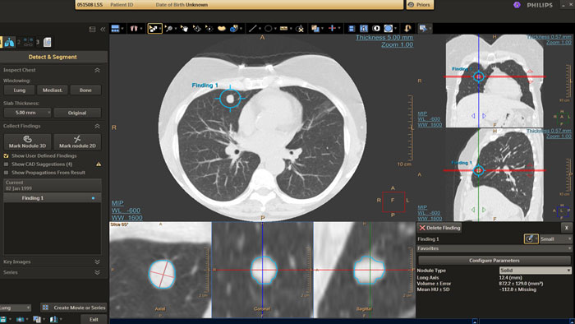The width and height of the screenshot is (575, 324).
Task: Click the overlapping windows icon in toolbar
Action: pyautogui.click(x=315, y=28)
